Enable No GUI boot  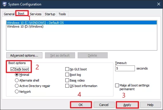pyautogui.click(x=67, y=69)
